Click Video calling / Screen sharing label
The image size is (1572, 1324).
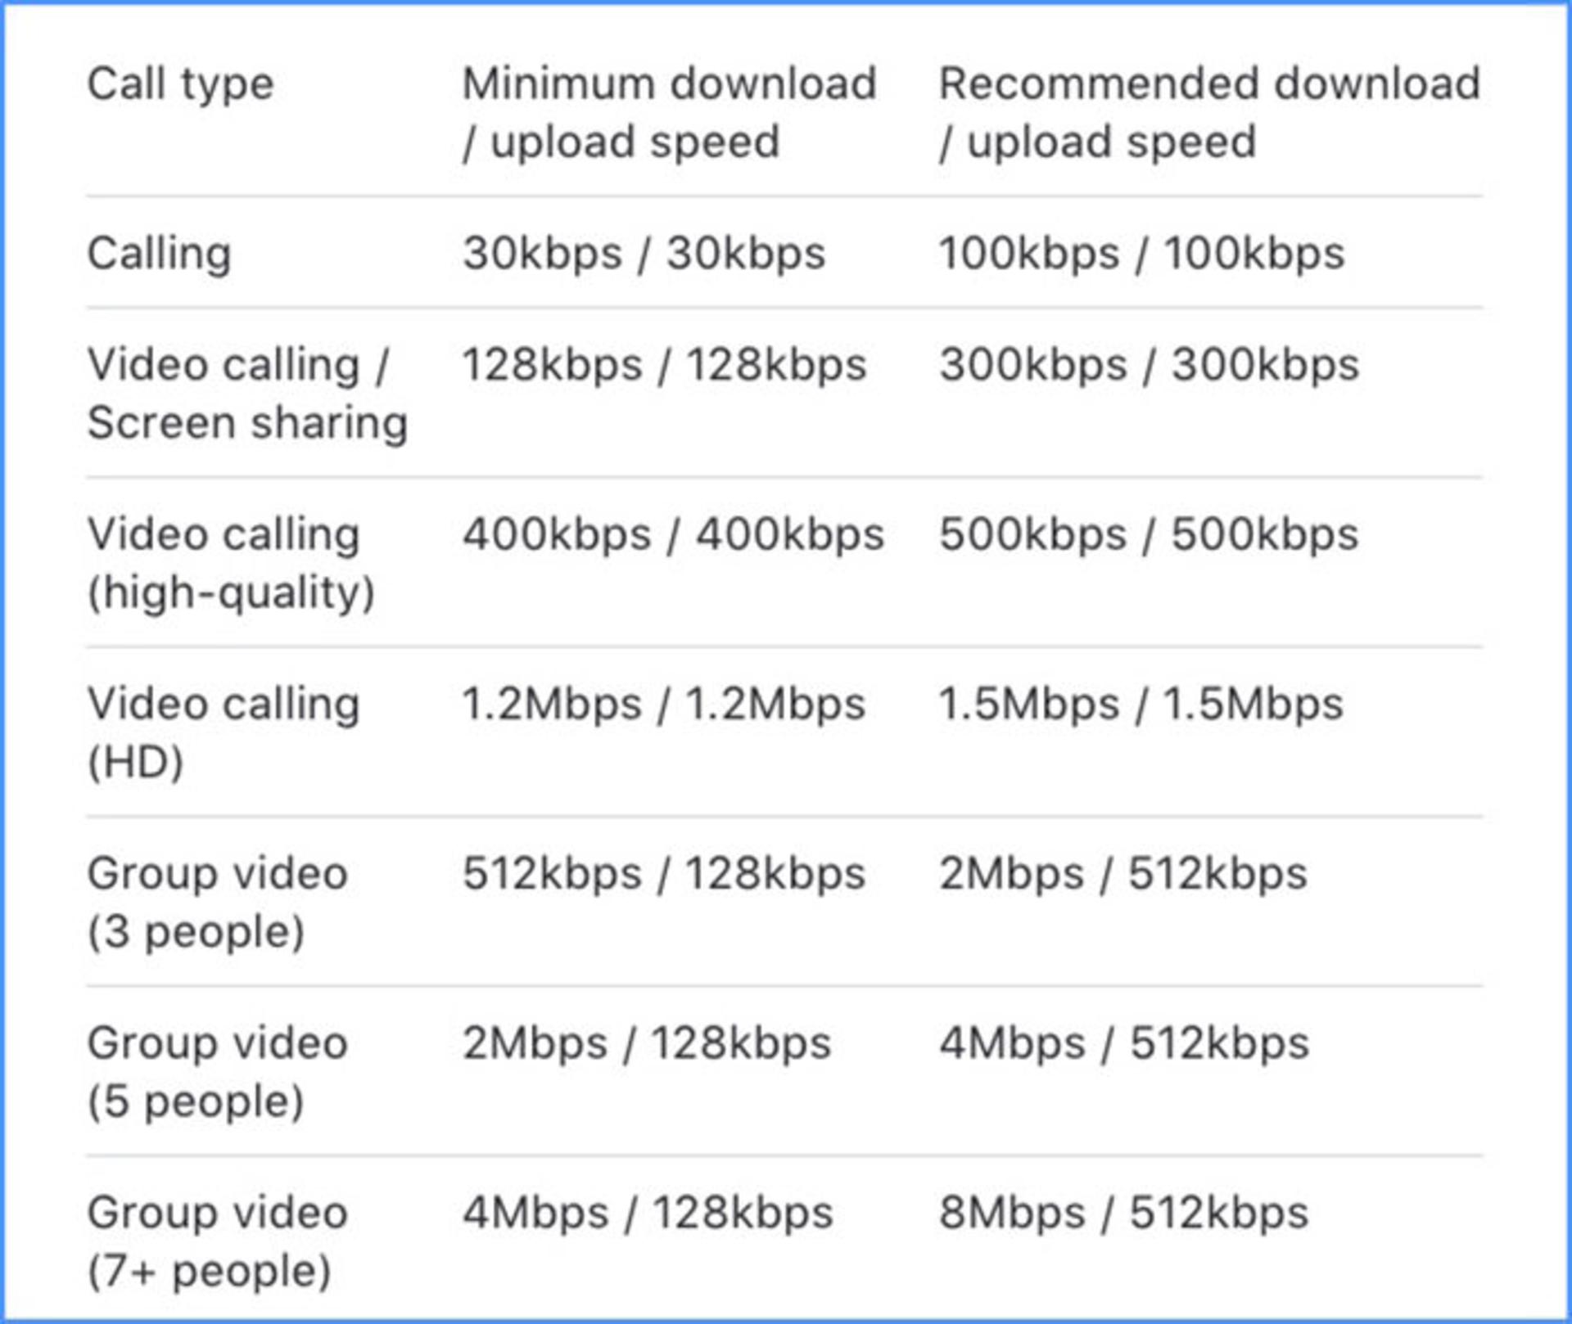[247, 394]
